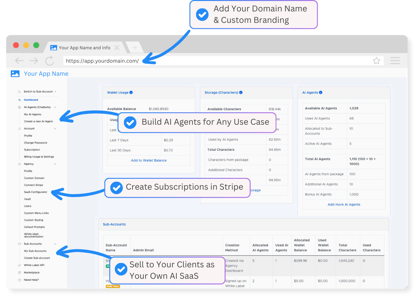
Task: Collapse the AI Agents (Chatbots) section chevron
Action: click(x=55, y=107)
